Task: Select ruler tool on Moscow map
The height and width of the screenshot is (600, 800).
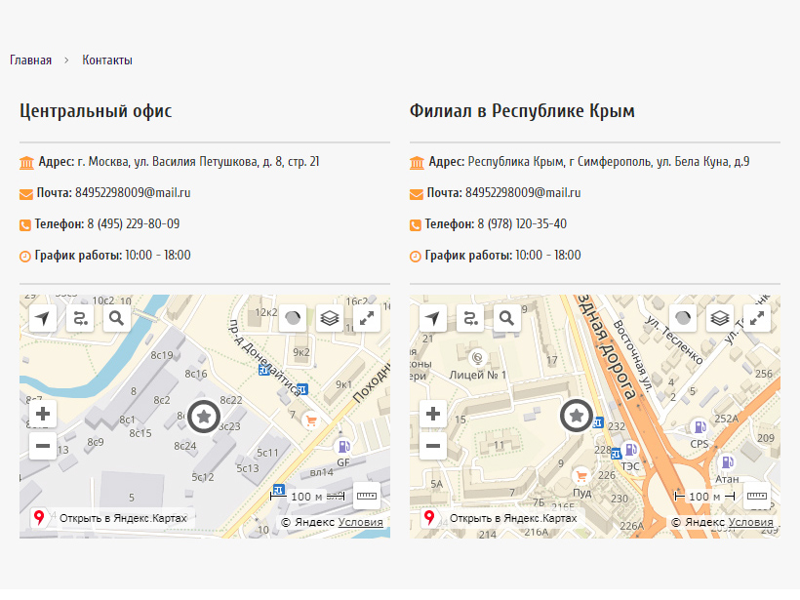Action: pos(367,496)
